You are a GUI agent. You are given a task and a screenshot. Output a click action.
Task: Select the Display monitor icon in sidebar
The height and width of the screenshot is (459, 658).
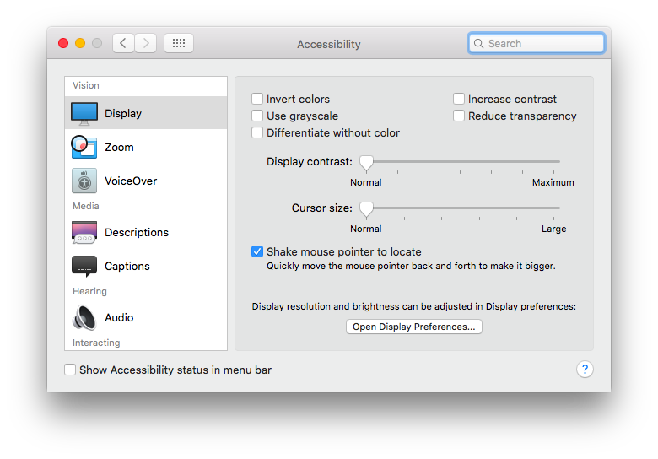coord(84,113)
